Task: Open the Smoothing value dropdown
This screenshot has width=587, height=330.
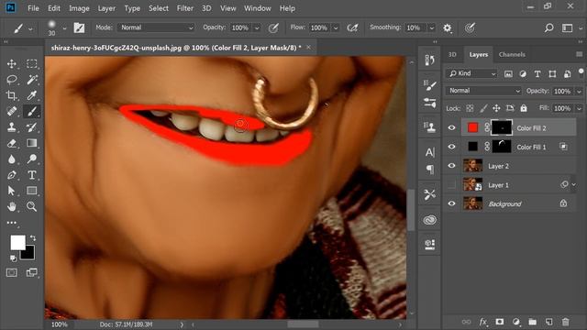Action: click(432, 27)
